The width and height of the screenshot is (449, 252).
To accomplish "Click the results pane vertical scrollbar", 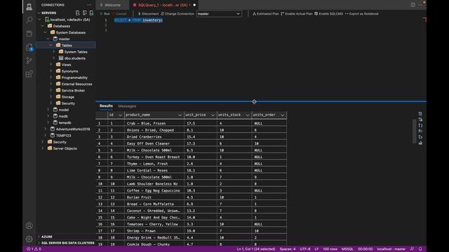I will coord(414,132).
